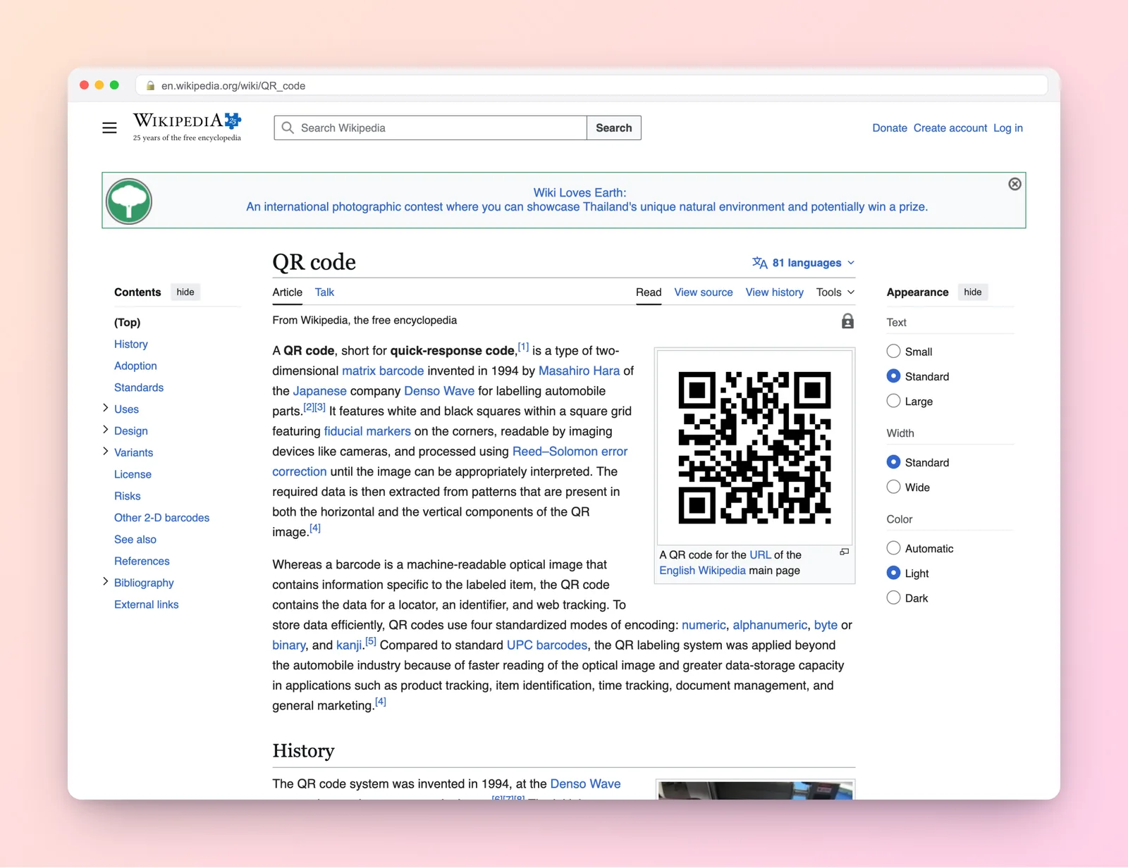1128x868 pixels.
Task: Hide the Contents sidebar
Action: click(x=185, y=292)
